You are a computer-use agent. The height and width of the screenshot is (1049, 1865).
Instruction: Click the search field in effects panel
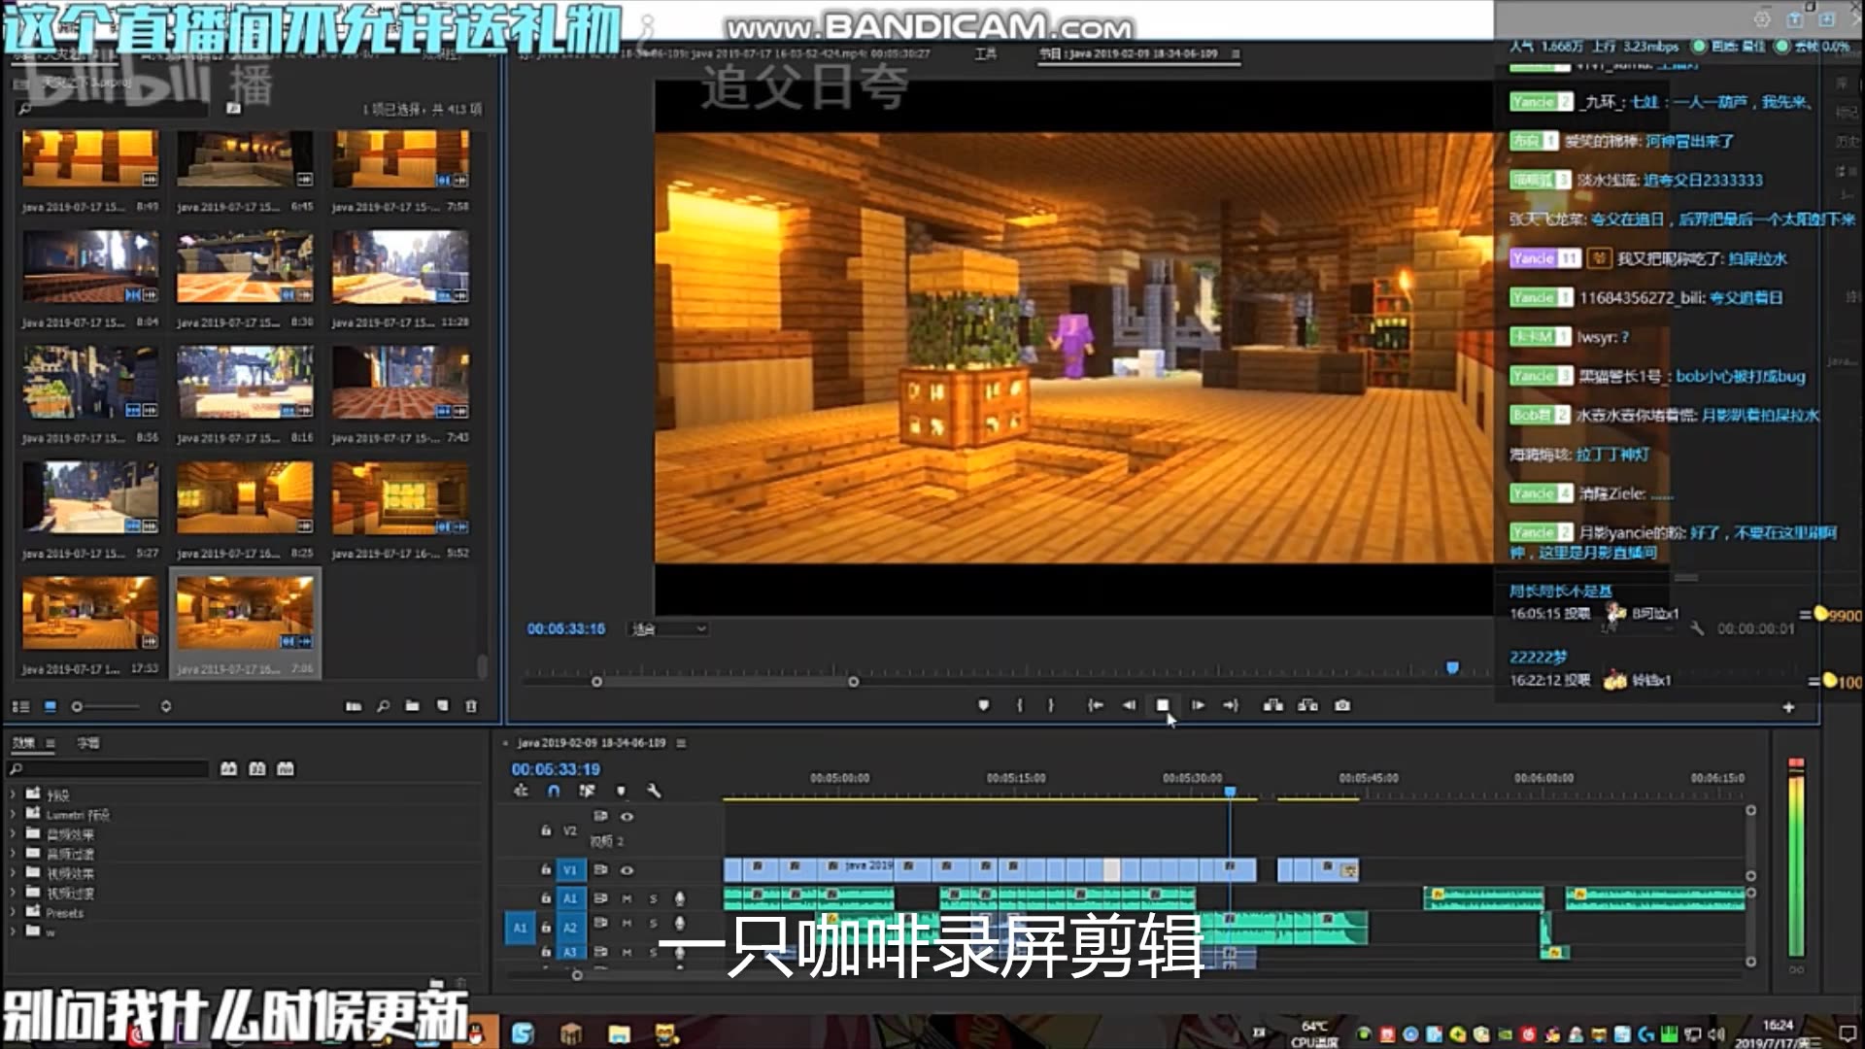109,769
